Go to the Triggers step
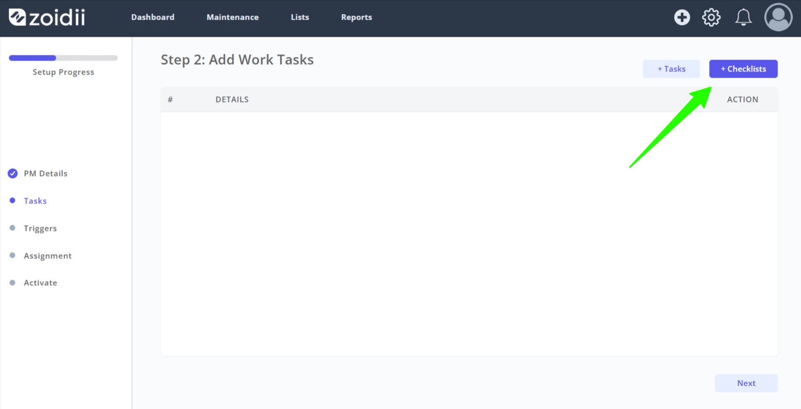 [x=40, y=228]
